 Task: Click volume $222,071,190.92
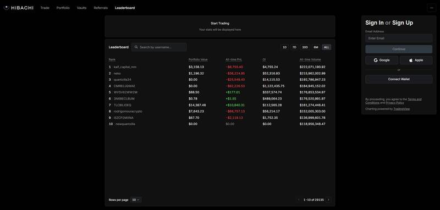(312, 67)
